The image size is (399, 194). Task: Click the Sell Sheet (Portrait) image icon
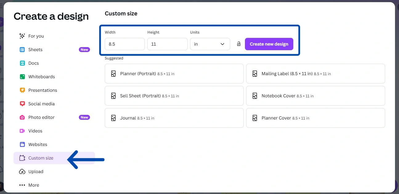point(113,96)
